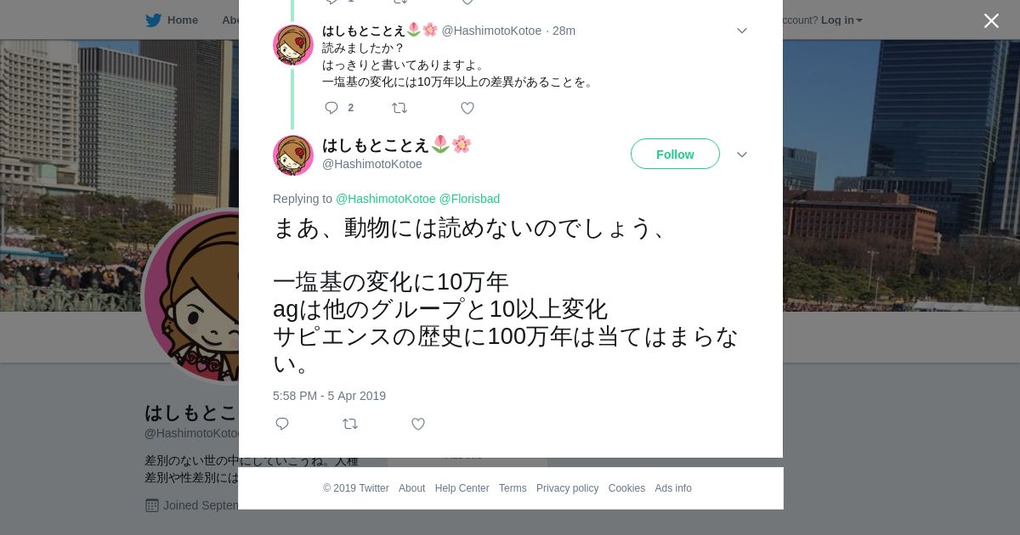This screenshot has height=535, width=1020.
Task: Expand the chevron menu on the 28m tweet
Action: pos(742,31)
